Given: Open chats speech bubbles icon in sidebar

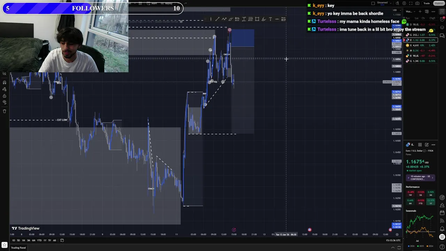Looking at the screenshot, I should tap(442, 36).
